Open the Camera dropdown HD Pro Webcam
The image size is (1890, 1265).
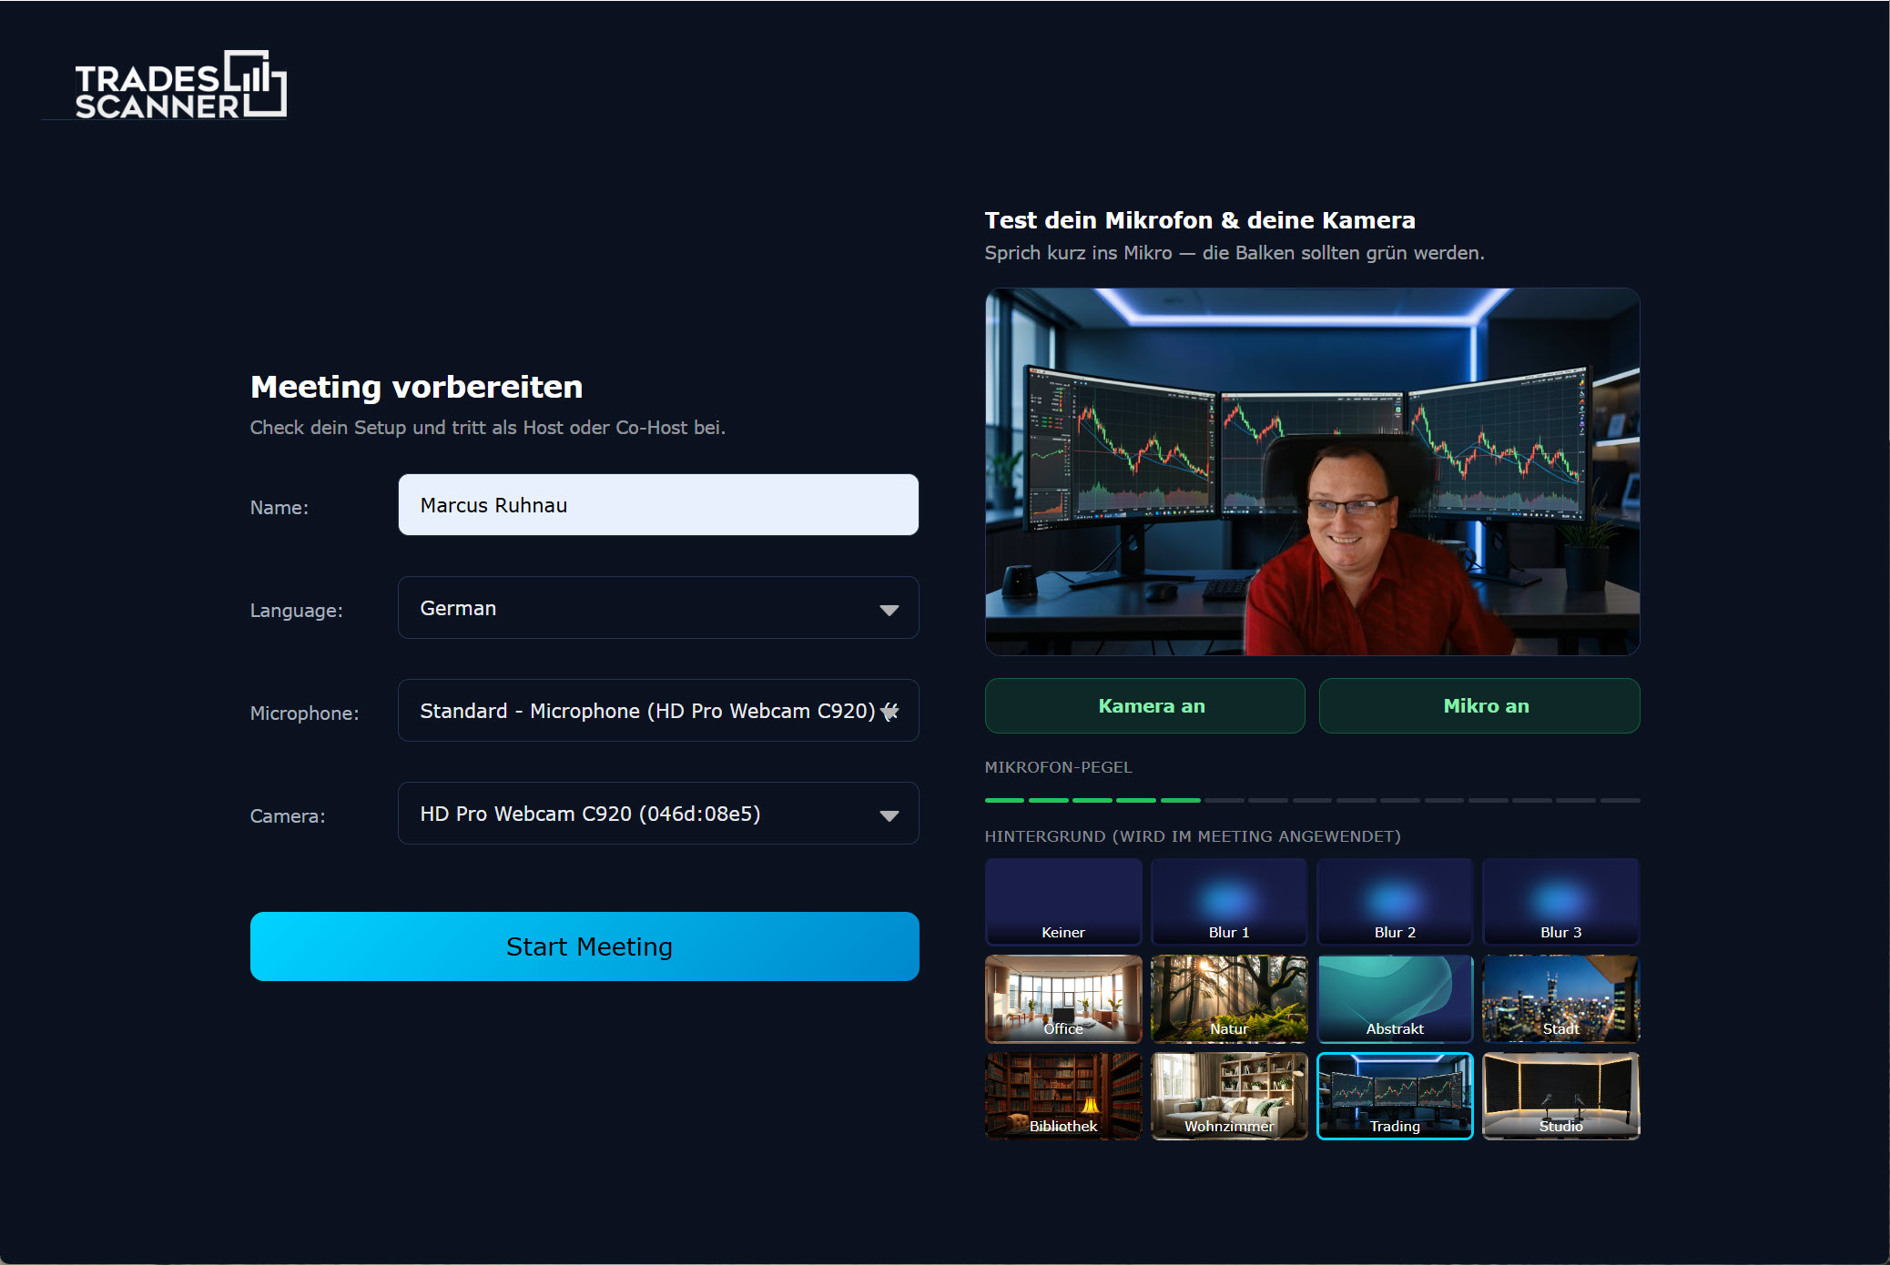[x=658, y=814]
